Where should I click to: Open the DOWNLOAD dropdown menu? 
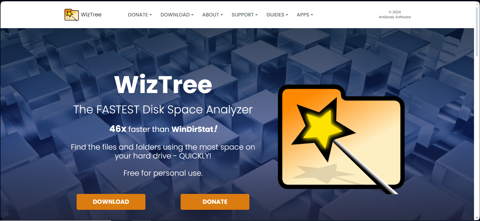coord(177,15)
